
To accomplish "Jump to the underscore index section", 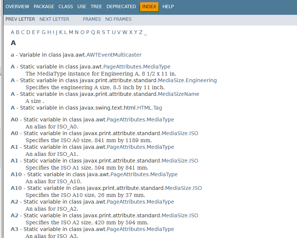I will tap(145, 33).
